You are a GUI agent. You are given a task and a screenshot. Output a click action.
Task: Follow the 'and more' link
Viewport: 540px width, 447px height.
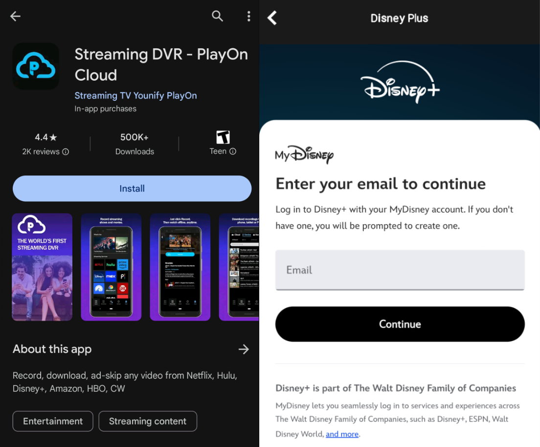click(342, 434)
